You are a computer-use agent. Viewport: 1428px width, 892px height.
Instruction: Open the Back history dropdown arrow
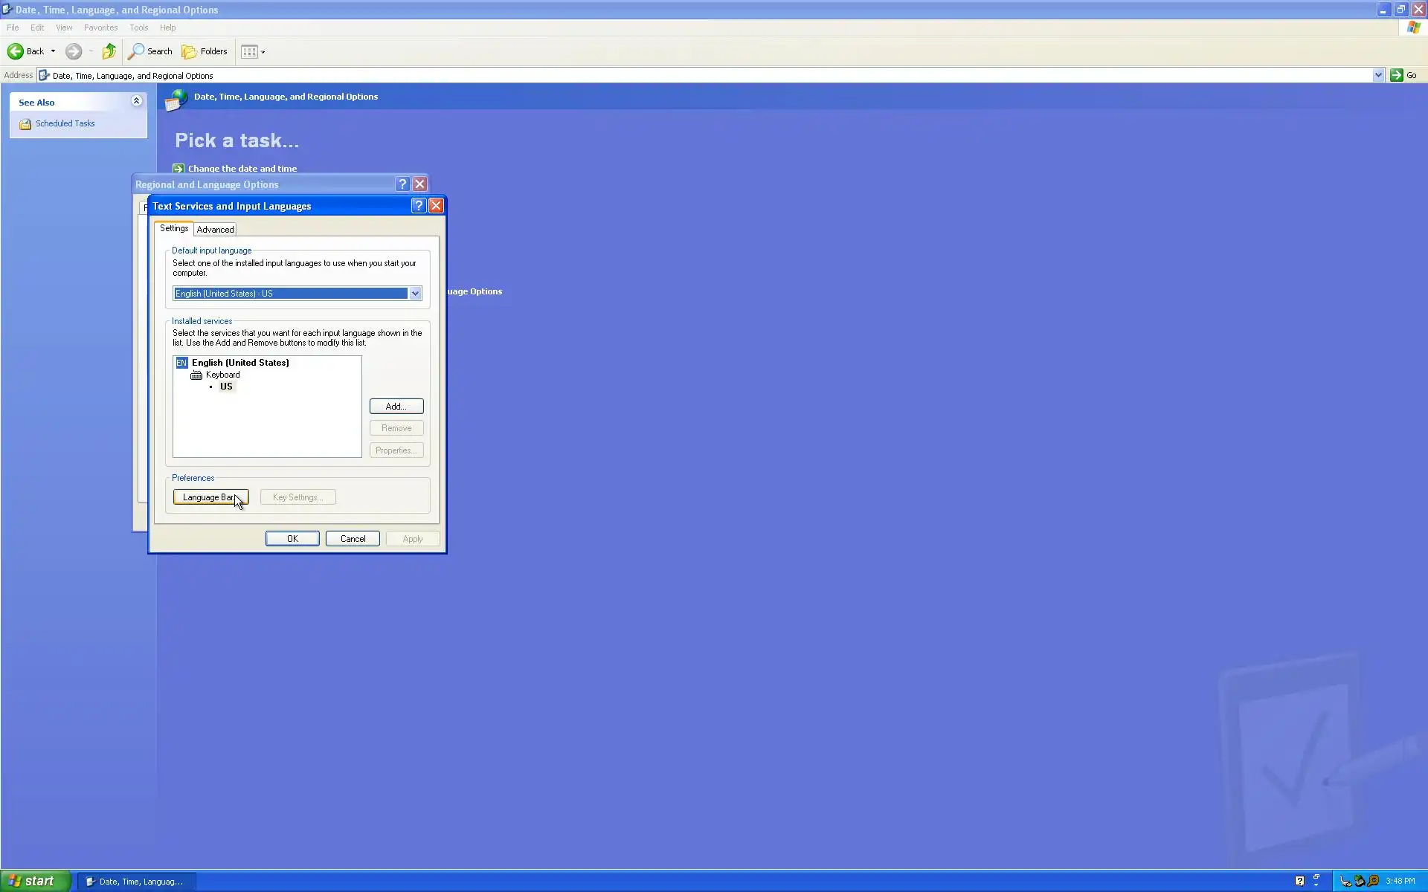[53, 51]
